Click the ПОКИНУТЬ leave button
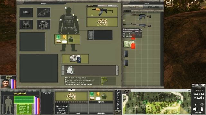This screenshot has height=115, width=206. (199, 85)
